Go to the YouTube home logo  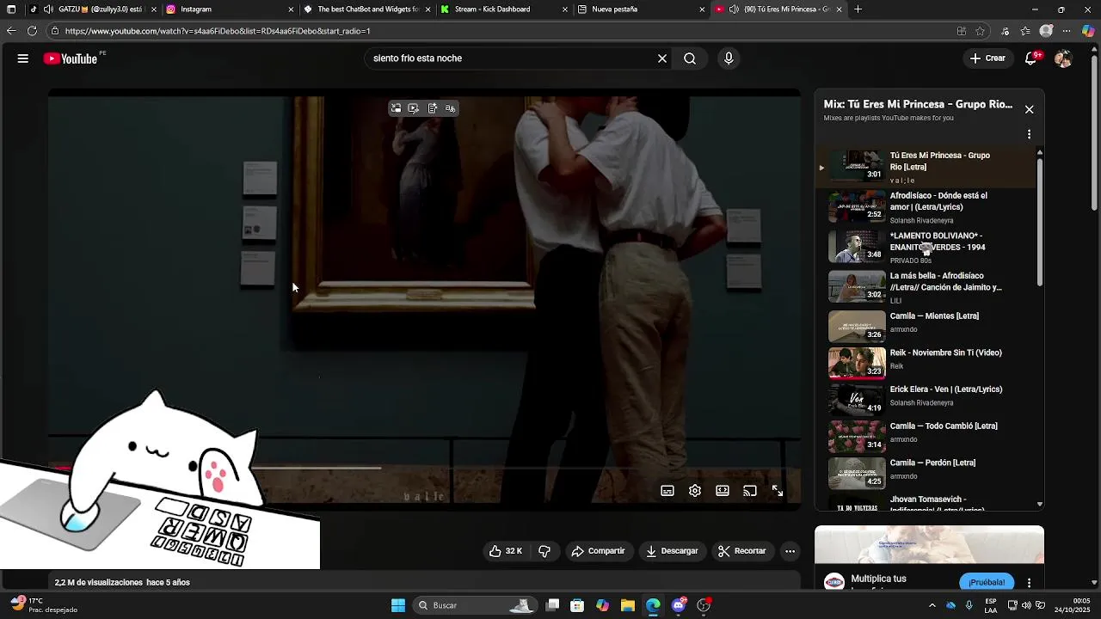(71, 58)
